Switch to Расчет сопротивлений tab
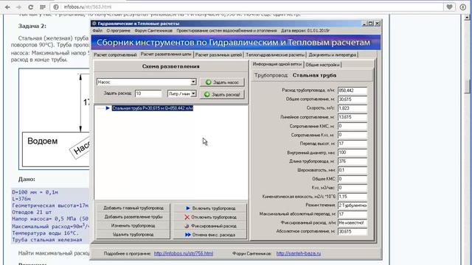The height and width of the screenshot is (265, 472). coord(115,54)
